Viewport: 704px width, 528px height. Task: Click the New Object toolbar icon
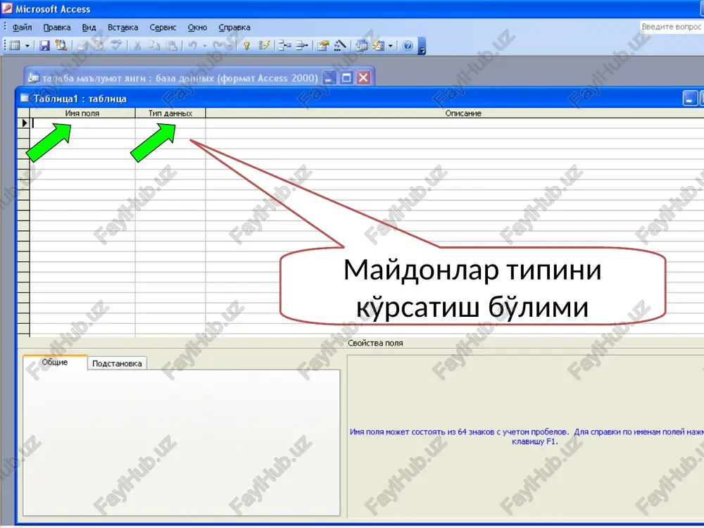coord(379,45)
